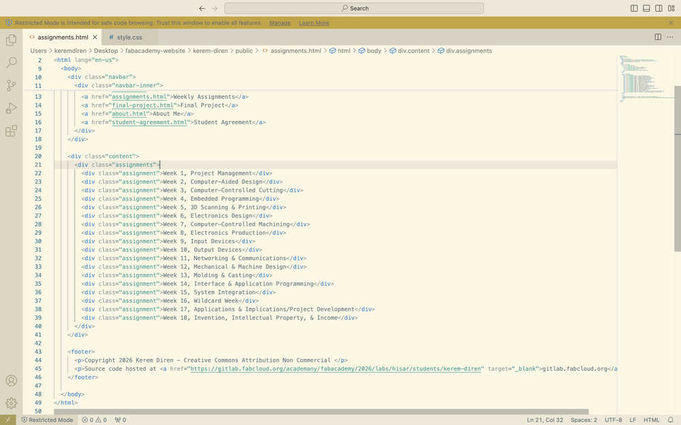Toggle the bottom panel layout icon
681x425 pixels.
tap(646, 8)
